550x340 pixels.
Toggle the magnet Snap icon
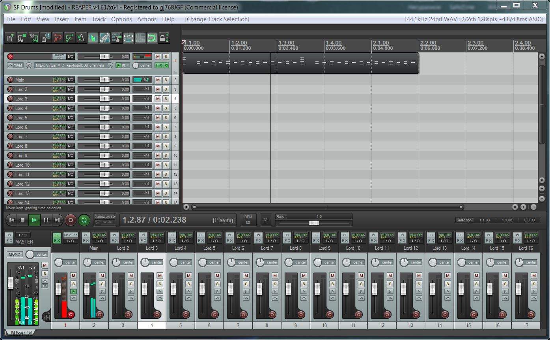click(x=152, y=38)
